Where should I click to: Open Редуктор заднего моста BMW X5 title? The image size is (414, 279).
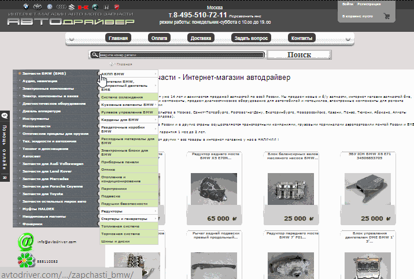pyautogui.click(x=216, y=156)
